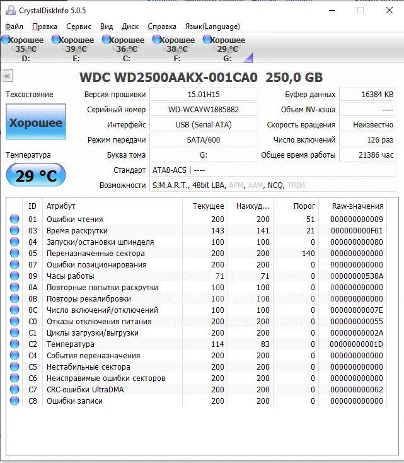Screen dimensions: 404x463
Task: Click the firmware version field 15.01H15
Action: coord(204,95)
